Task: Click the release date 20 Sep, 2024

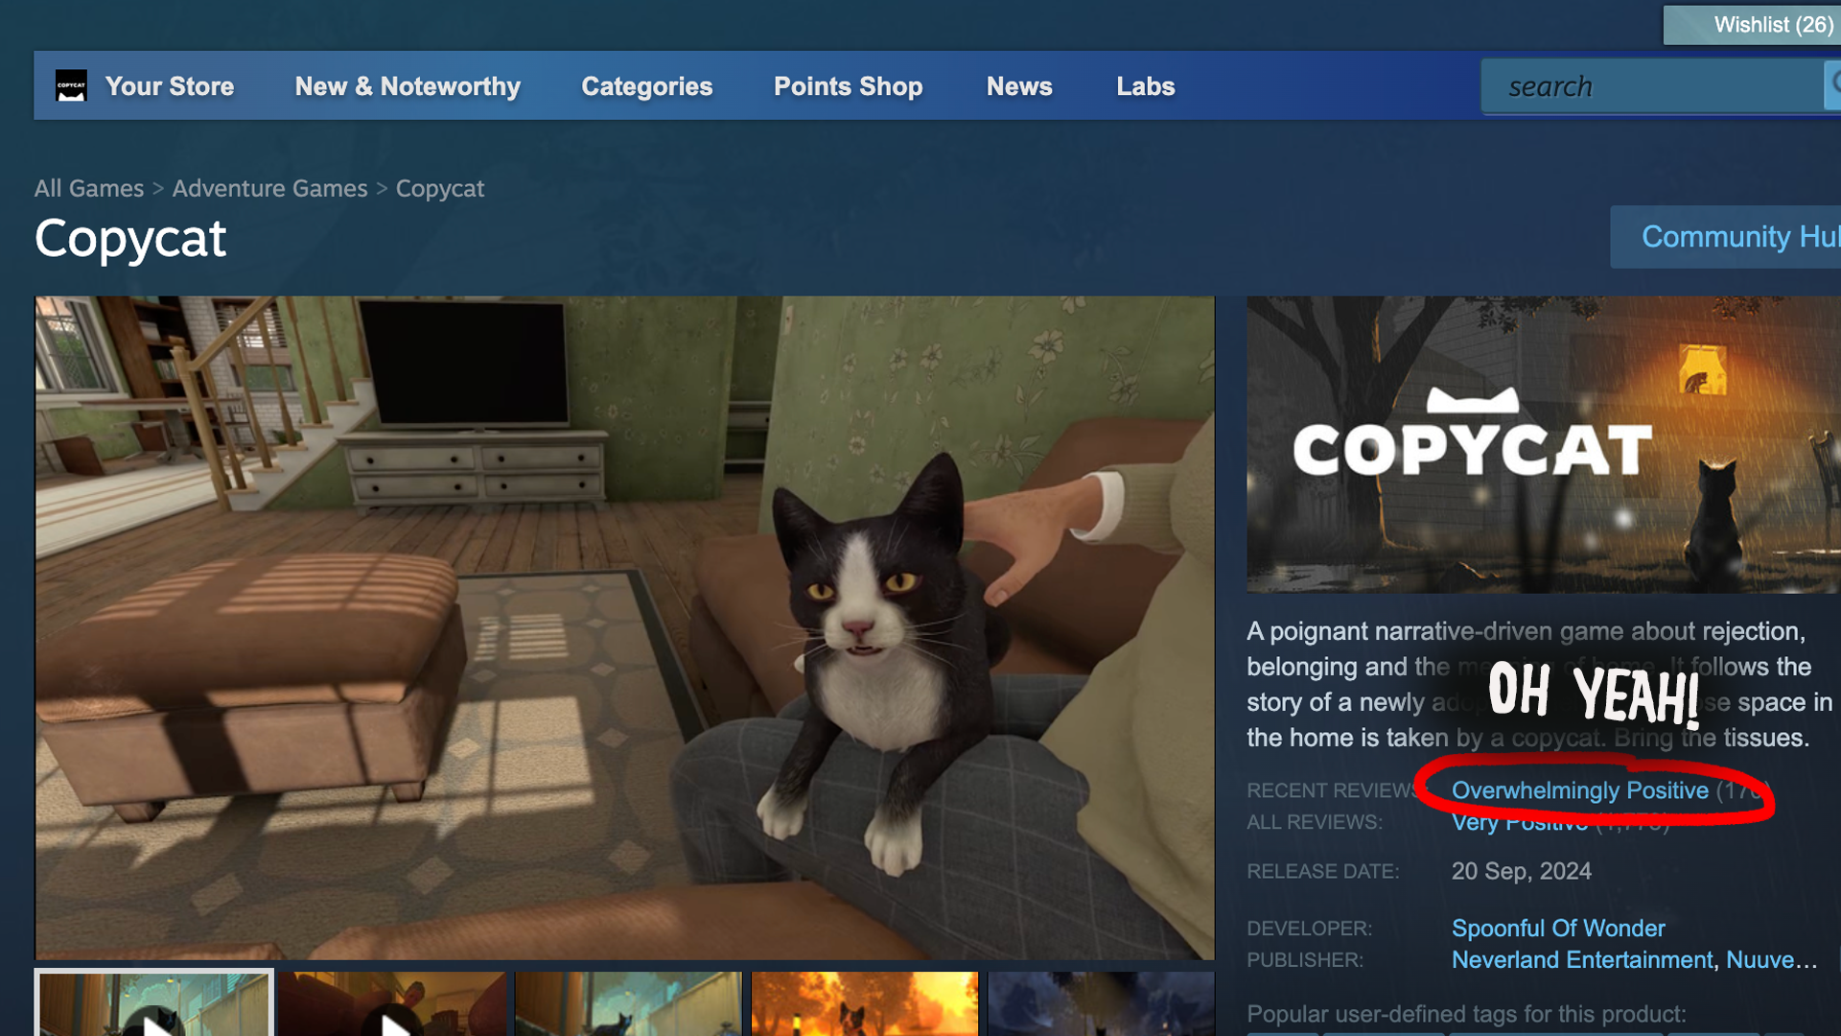Action: click(x=1522, y=871)
